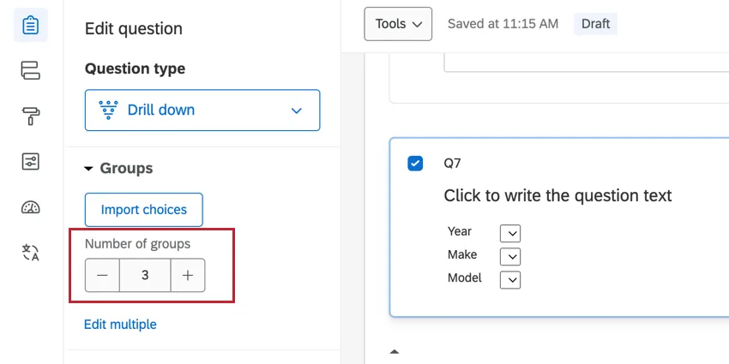Open the Translations icon

pos(31,253)
